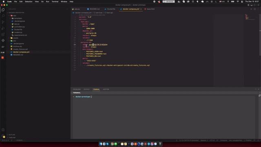
Task: Open the Problems panel tab
Action: (x=77, y=89)
